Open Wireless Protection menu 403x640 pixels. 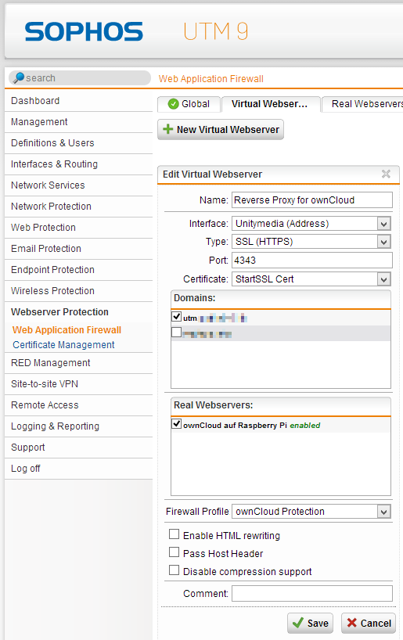point(78,291)
